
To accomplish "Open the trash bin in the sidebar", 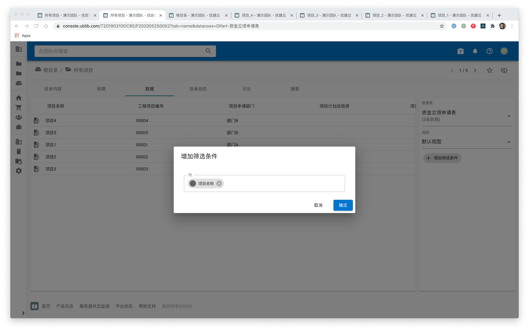I will point(19,151).
